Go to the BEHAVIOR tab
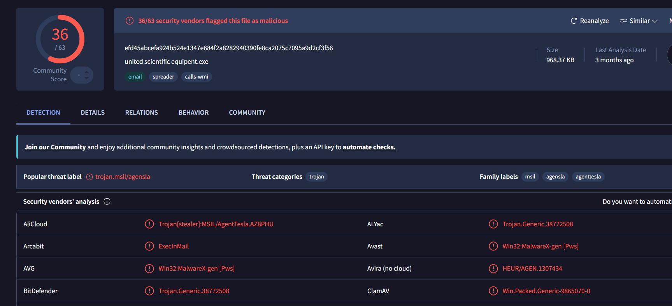The image size is (672, 306). tap(193, 112)
